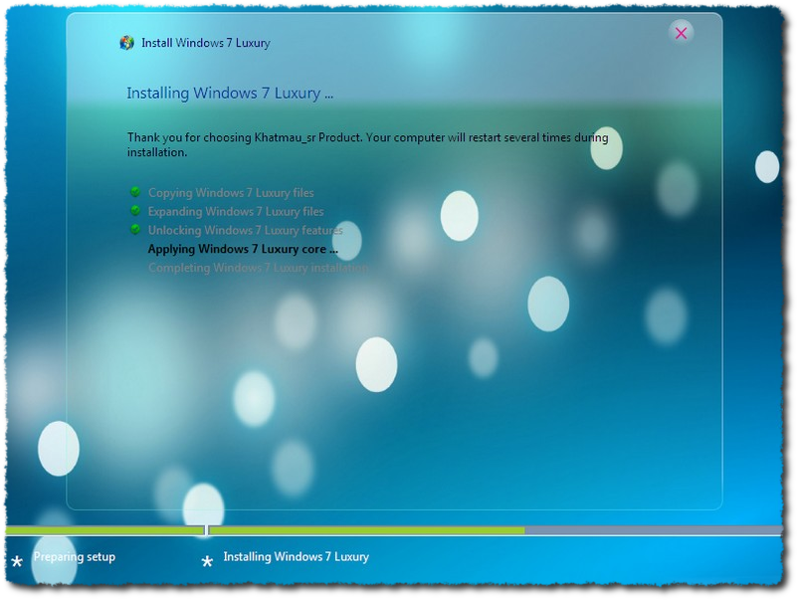Image resolution: width=799 pixels, height=601 pixels.
Task: Click 'Expanding Windows 7 Luxury files' step
Action: [236, 212]
